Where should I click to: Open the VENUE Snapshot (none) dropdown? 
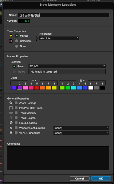(81, 133)
